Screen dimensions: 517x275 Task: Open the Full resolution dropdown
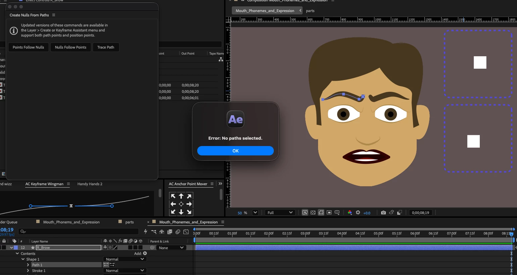280,213
